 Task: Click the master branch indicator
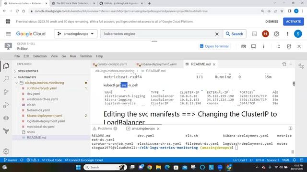click(11, 160)
